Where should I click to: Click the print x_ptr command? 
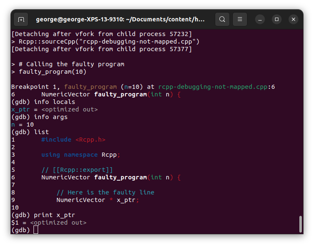point(54,215)
